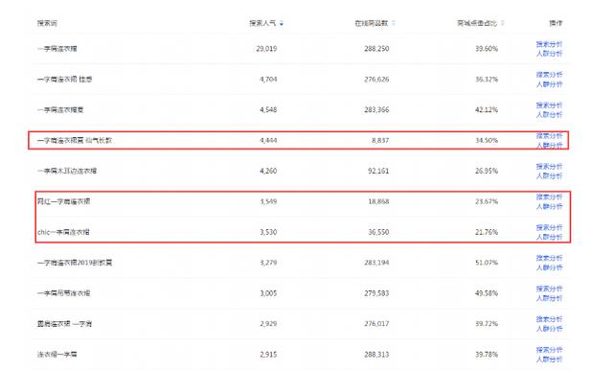
Task: Open 搜索分析 for the chic row
Action: click(x=549, y=227)
